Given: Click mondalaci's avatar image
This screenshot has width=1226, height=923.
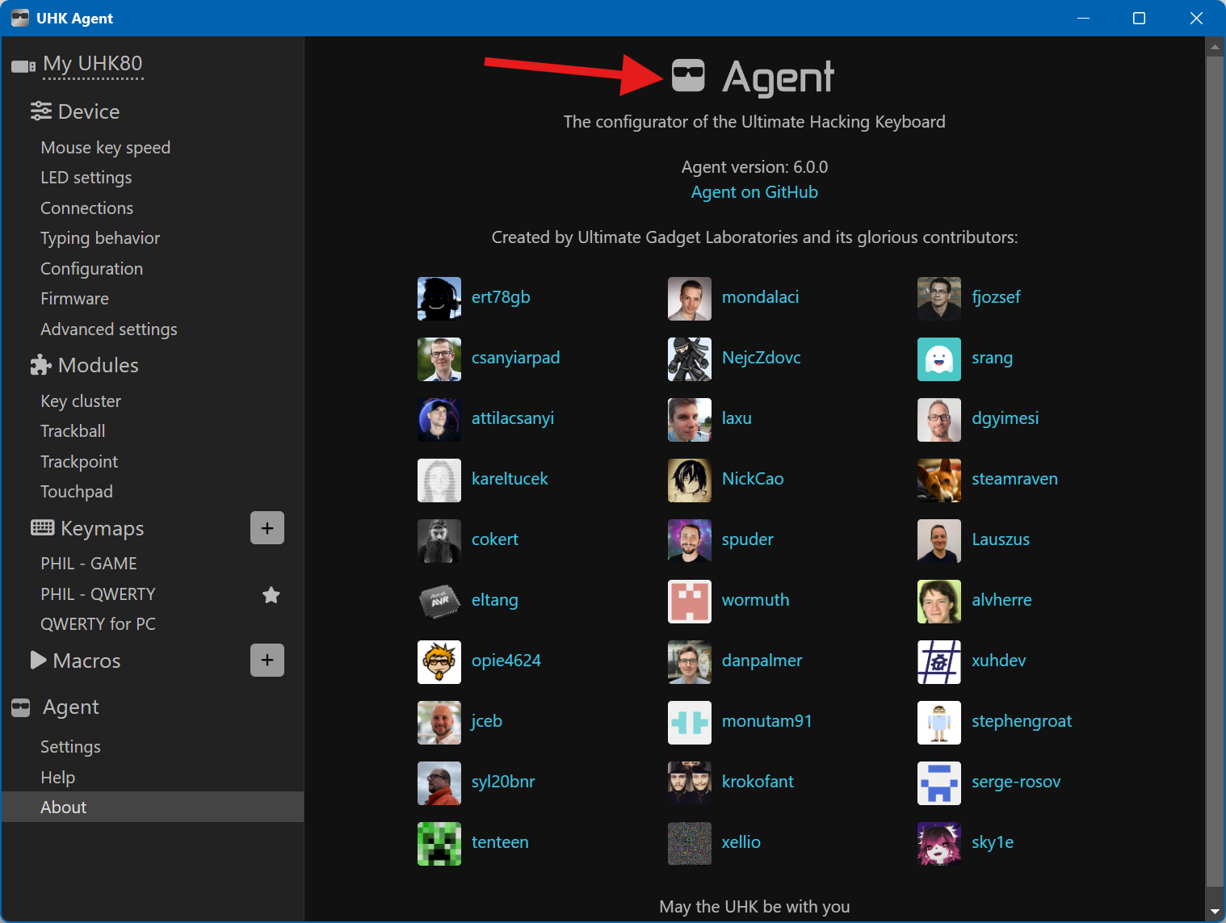Looking at the screenshot, I should pyautogui.click(x=690, y=299).
